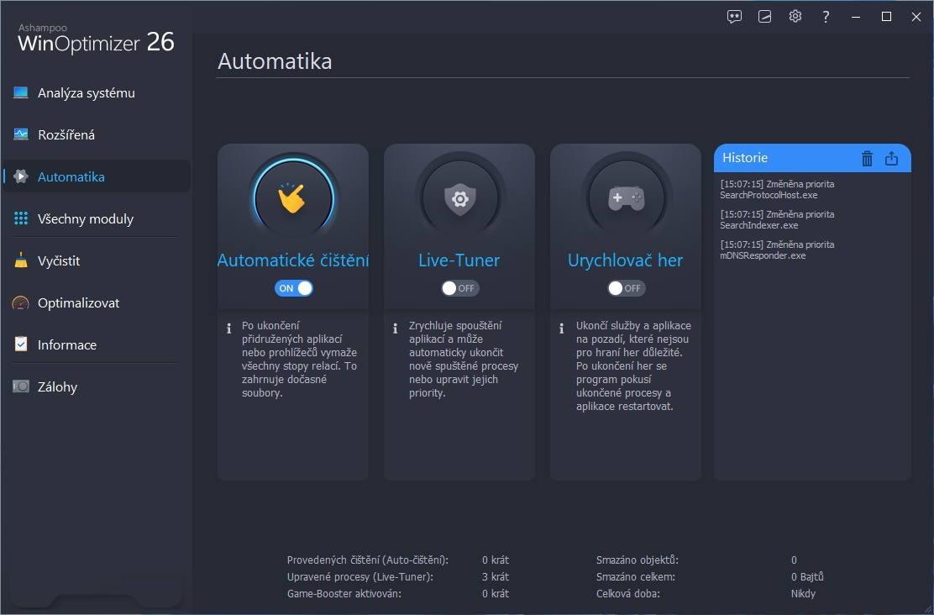Click the Optimalizovat speedometer icon
The image size is (934, 615).
(21, 302)
